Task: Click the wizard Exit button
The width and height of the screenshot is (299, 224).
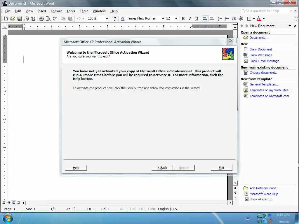Action: (221, 168)
